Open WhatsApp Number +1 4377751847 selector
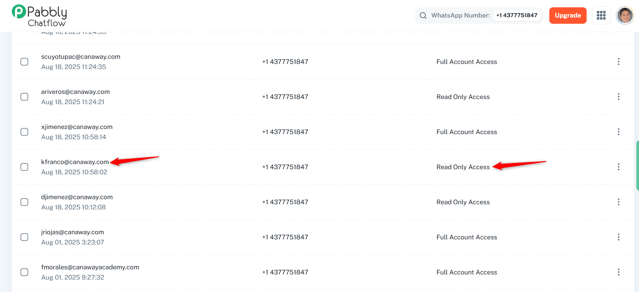Viewport: 639px width, 292px height. (x=516, y=15)
